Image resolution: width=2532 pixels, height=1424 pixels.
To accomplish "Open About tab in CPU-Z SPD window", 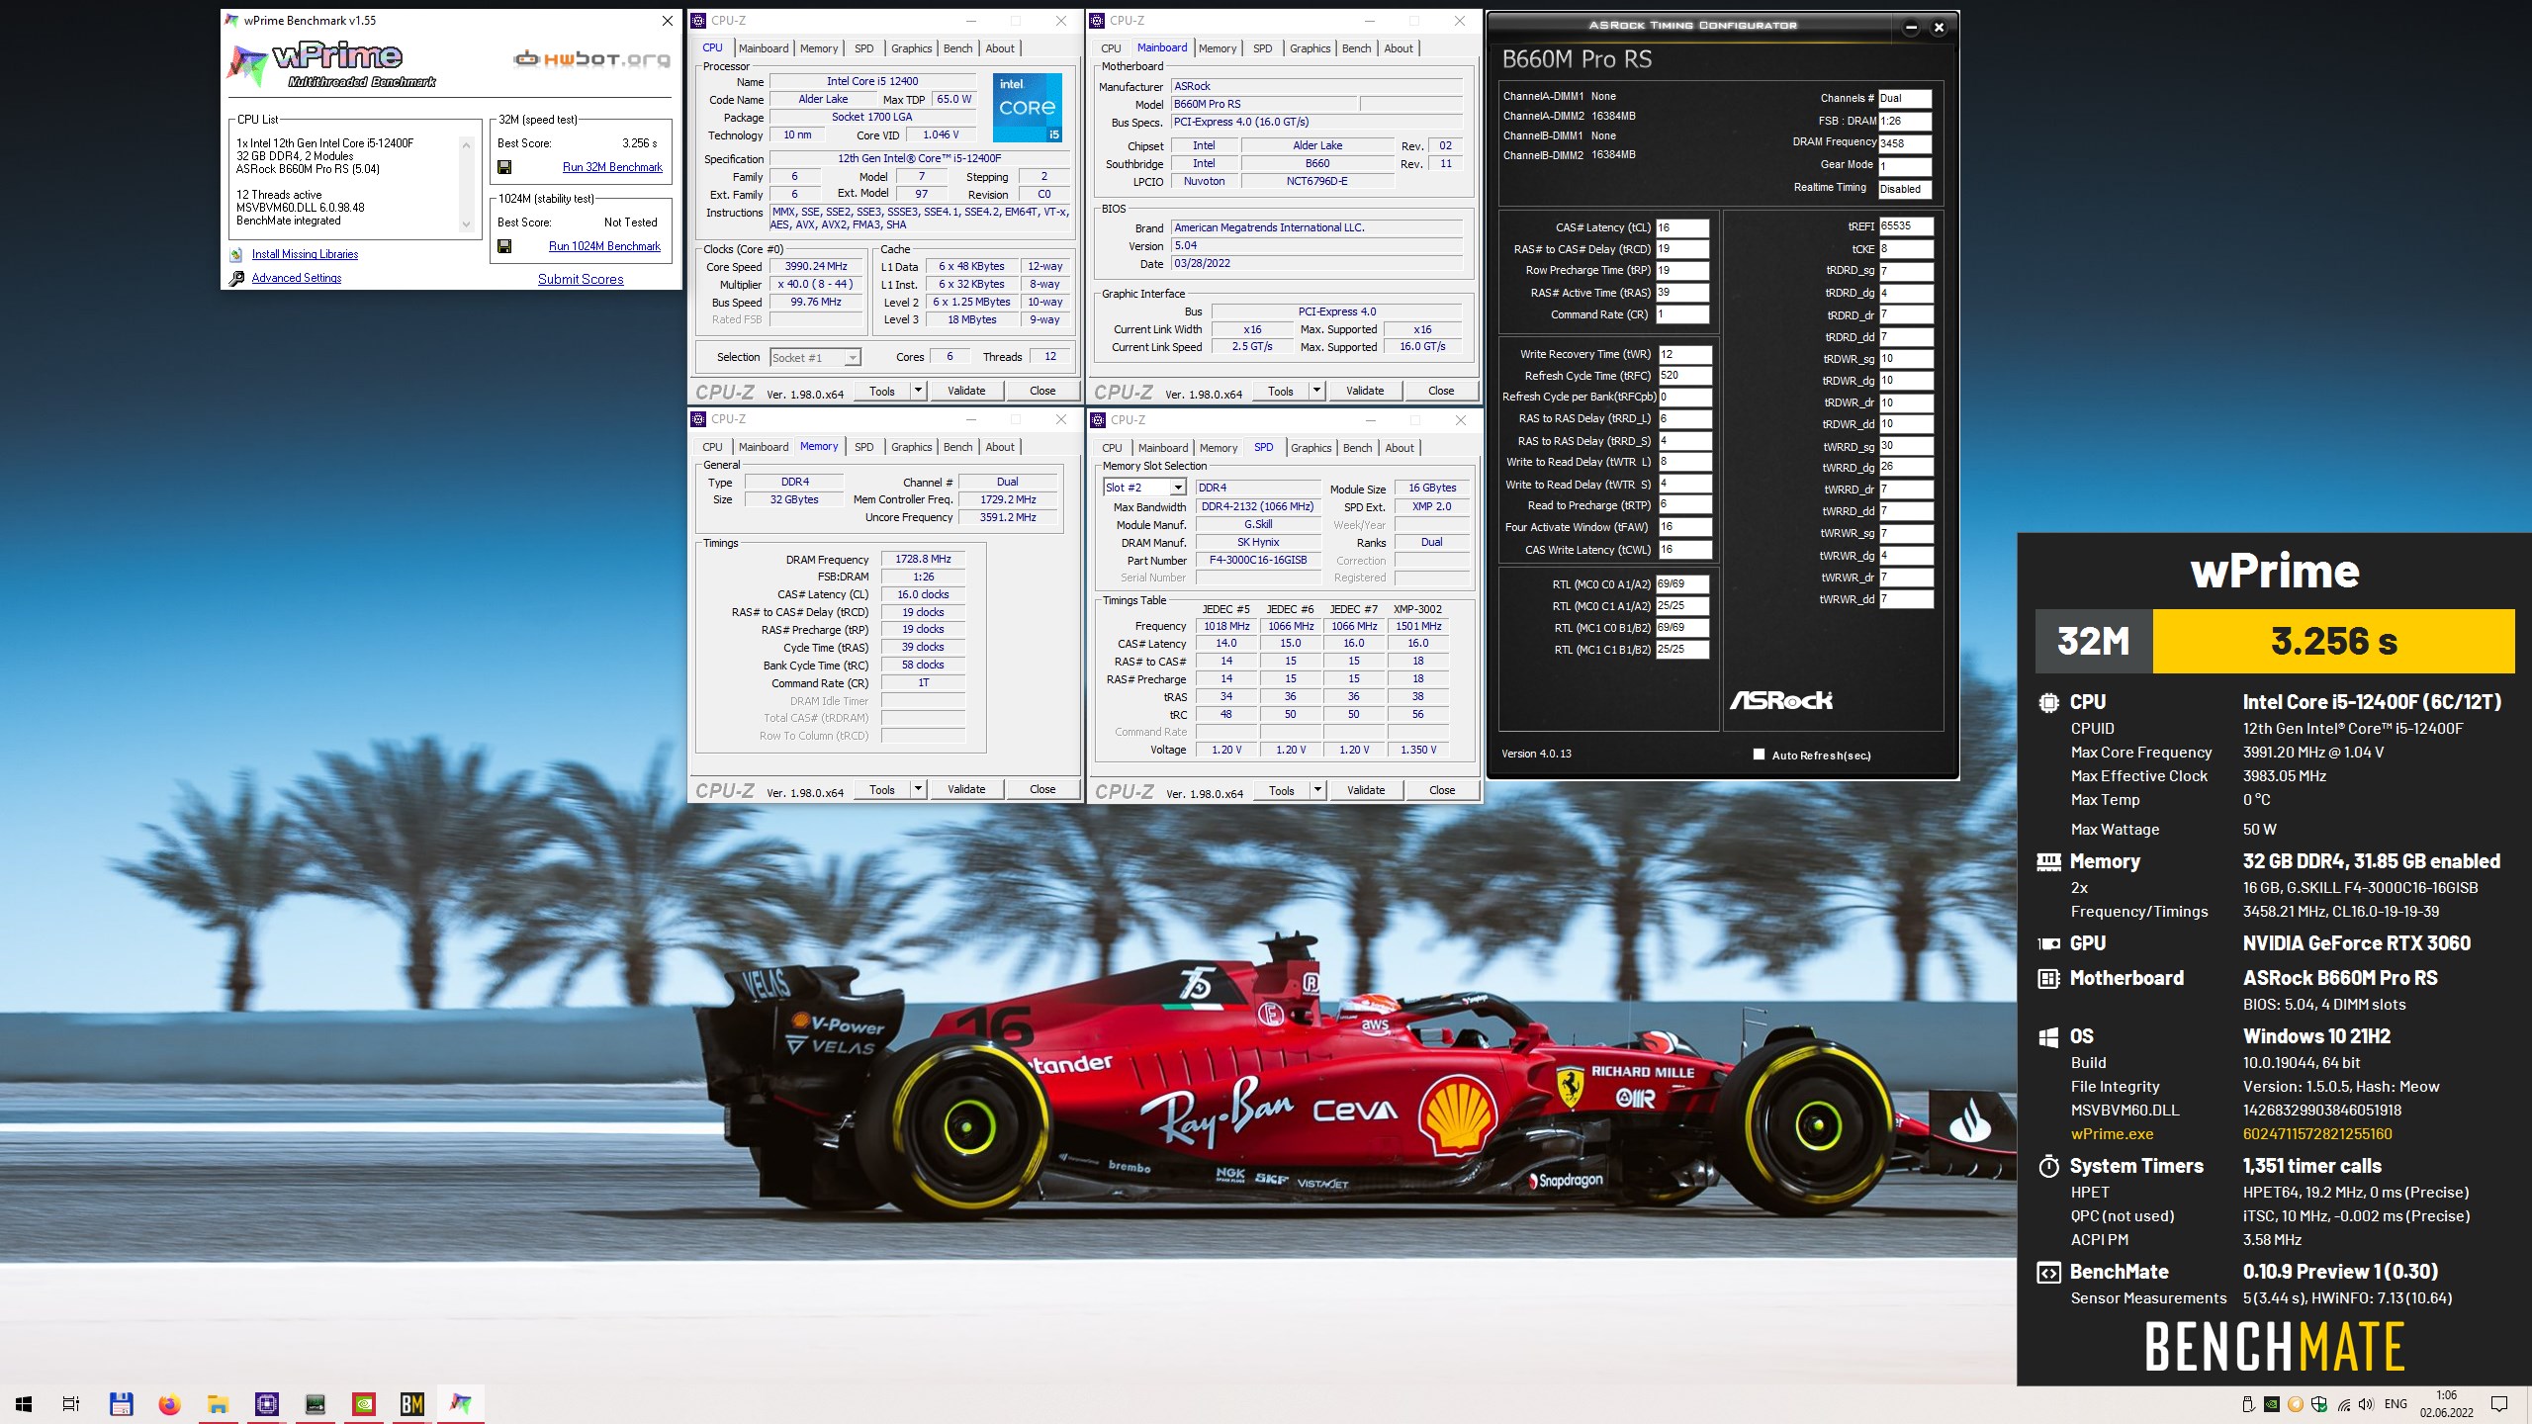I will pyautogui.click(x=1399, y=448).
